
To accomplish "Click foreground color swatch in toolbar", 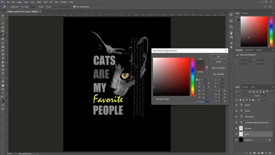I will [x=2, y=99].
